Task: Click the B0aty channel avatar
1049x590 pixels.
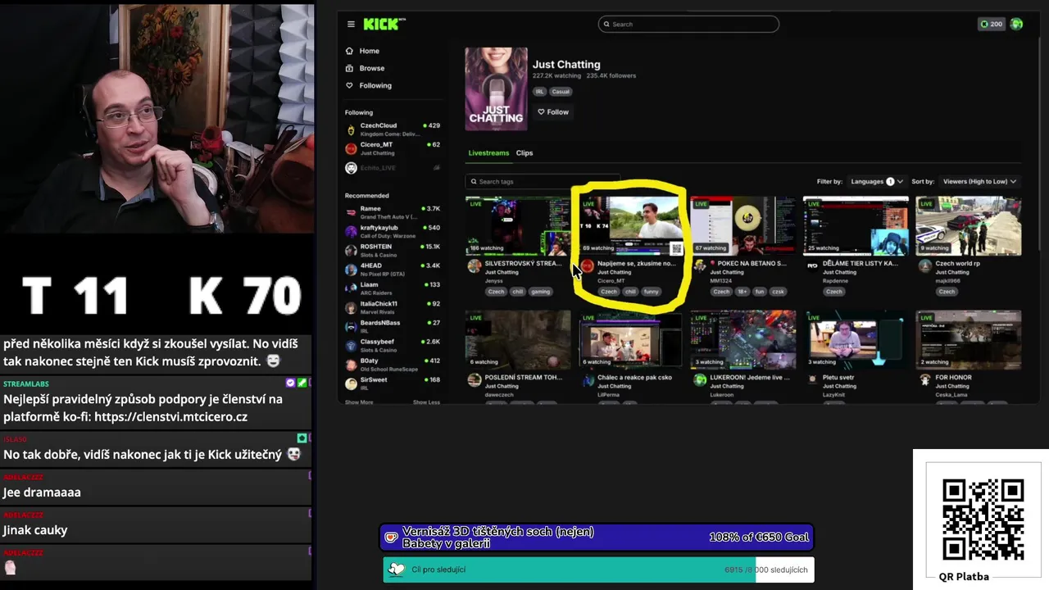Action: click(x=351, y=364)
